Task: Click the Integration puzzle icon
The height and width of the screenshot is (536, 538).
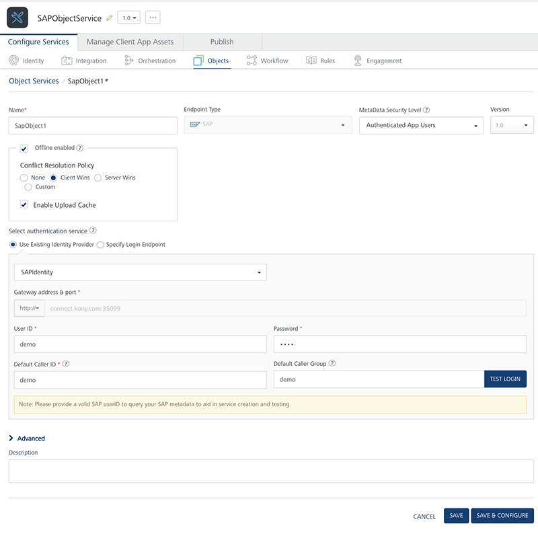Action: (67, 61)
